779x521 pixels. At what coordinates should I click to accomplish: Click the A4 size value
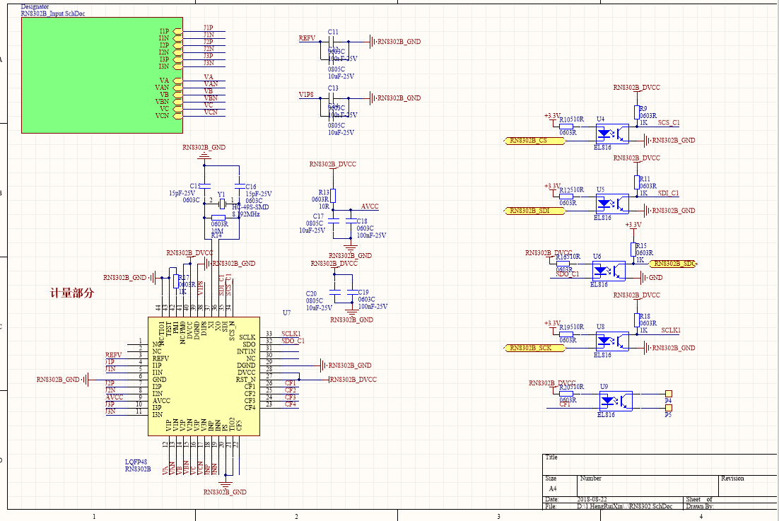pyautogui.click(x=553, y=488)
